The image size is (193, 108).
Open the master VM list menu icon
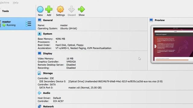pos(28,24)
